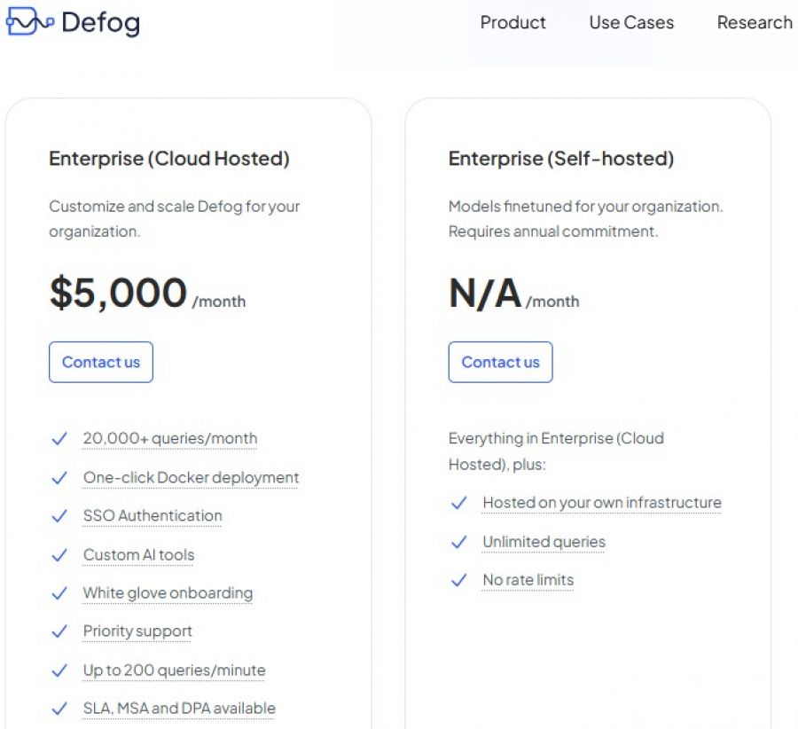Navigate to the Research section
The width and height of the screenshot is (798, 729).
[754, 23]
